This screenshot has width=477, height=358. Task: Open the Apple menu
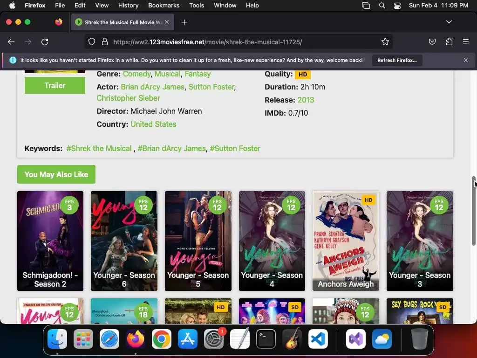point(12,5)
